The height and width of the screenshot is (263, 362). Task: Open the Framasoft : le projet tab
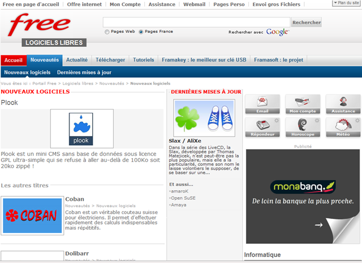279,60
